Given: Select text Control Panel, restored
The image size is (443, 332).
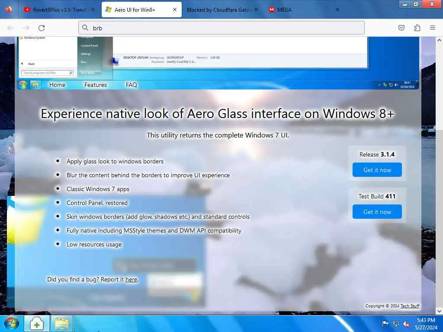Looking at the screenshot, I should (97, 203).
